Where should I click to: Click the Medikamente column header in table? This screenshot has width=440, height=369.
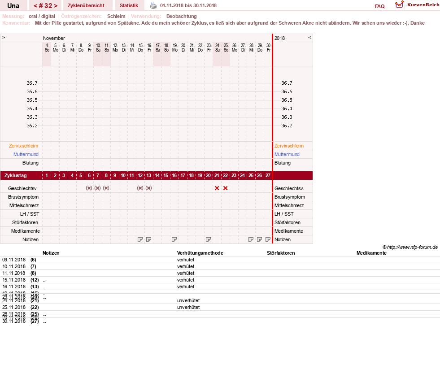point(371,253)
